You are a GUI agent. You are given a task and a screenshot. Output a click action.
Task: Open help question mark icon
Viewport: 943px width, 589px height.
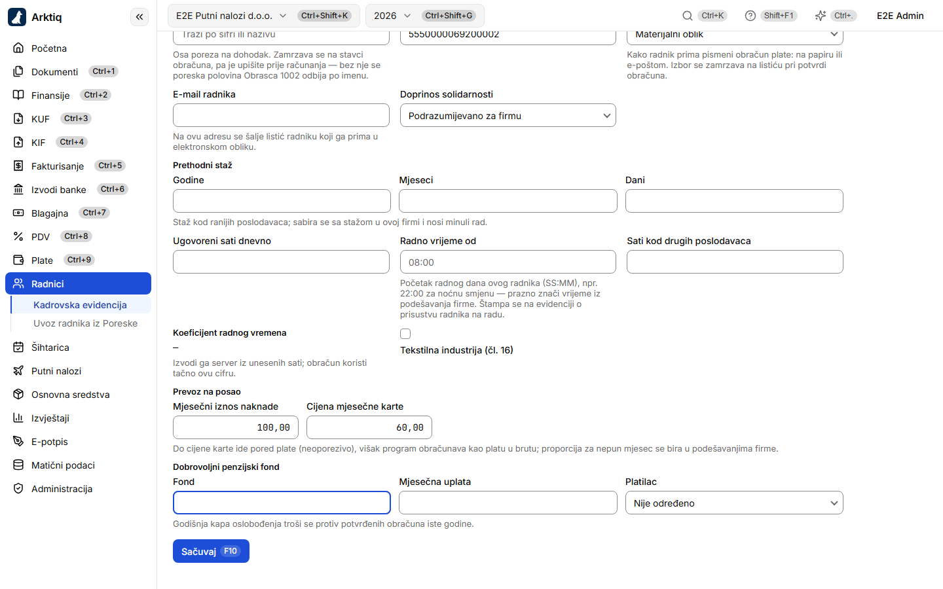click(x=750, y=16)
